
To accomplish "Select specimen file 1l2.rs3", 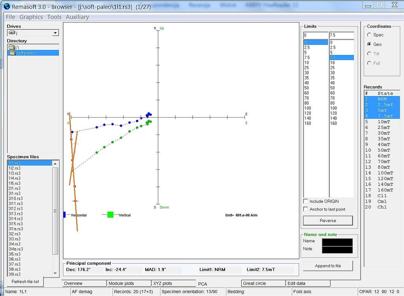I will 15,168.
